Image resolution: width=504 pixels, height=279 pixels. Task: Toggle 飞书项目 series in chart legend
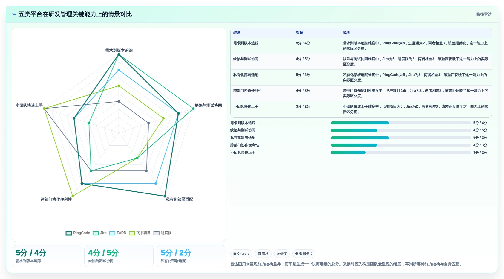pyautogui.click(x=140, y=233)
